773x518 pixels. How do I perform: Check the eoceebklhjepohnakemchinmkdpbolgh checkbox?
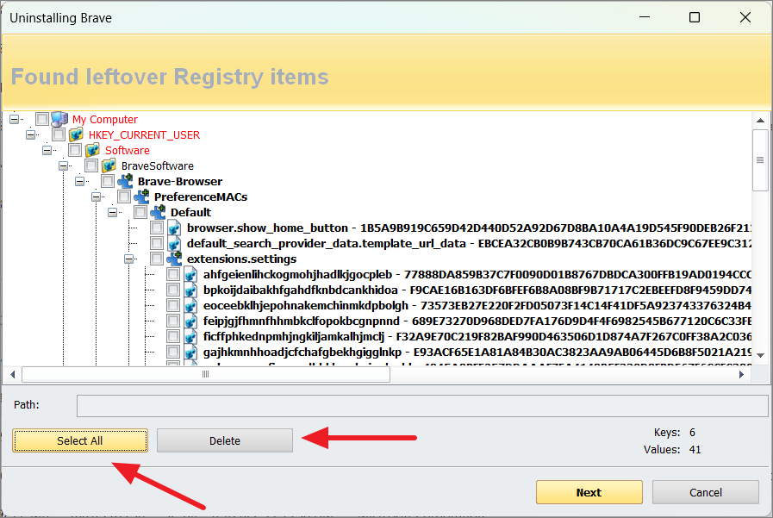(x=173, y=305)
